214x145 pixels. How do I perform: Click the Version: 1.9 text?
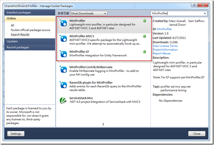pos(160,33)
